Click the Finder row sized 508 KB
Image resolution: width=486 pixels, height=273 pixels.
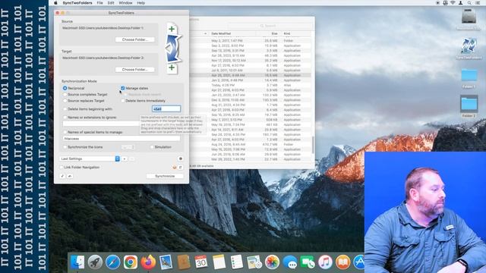tap(251, 120)
